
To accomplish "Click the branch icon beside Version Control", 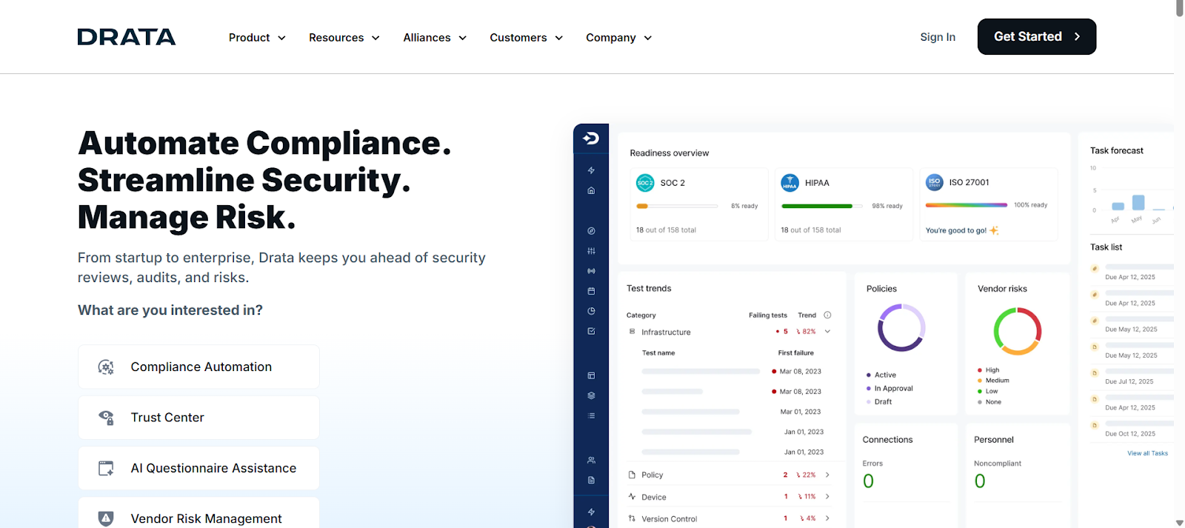I will click(632, 518).
